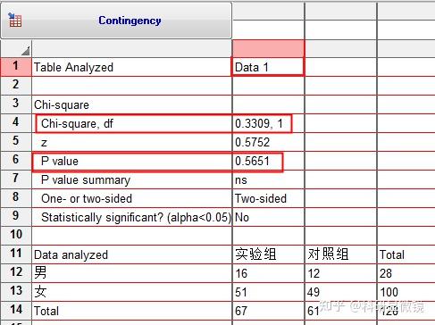
Task: Select row header 6
Action: 16,160
